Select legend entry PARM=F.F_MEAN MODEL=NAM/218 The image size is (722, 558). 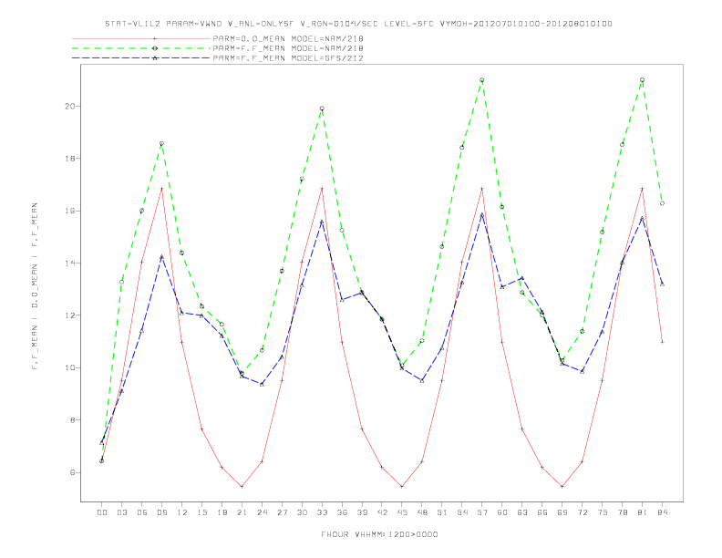[288, 48]
